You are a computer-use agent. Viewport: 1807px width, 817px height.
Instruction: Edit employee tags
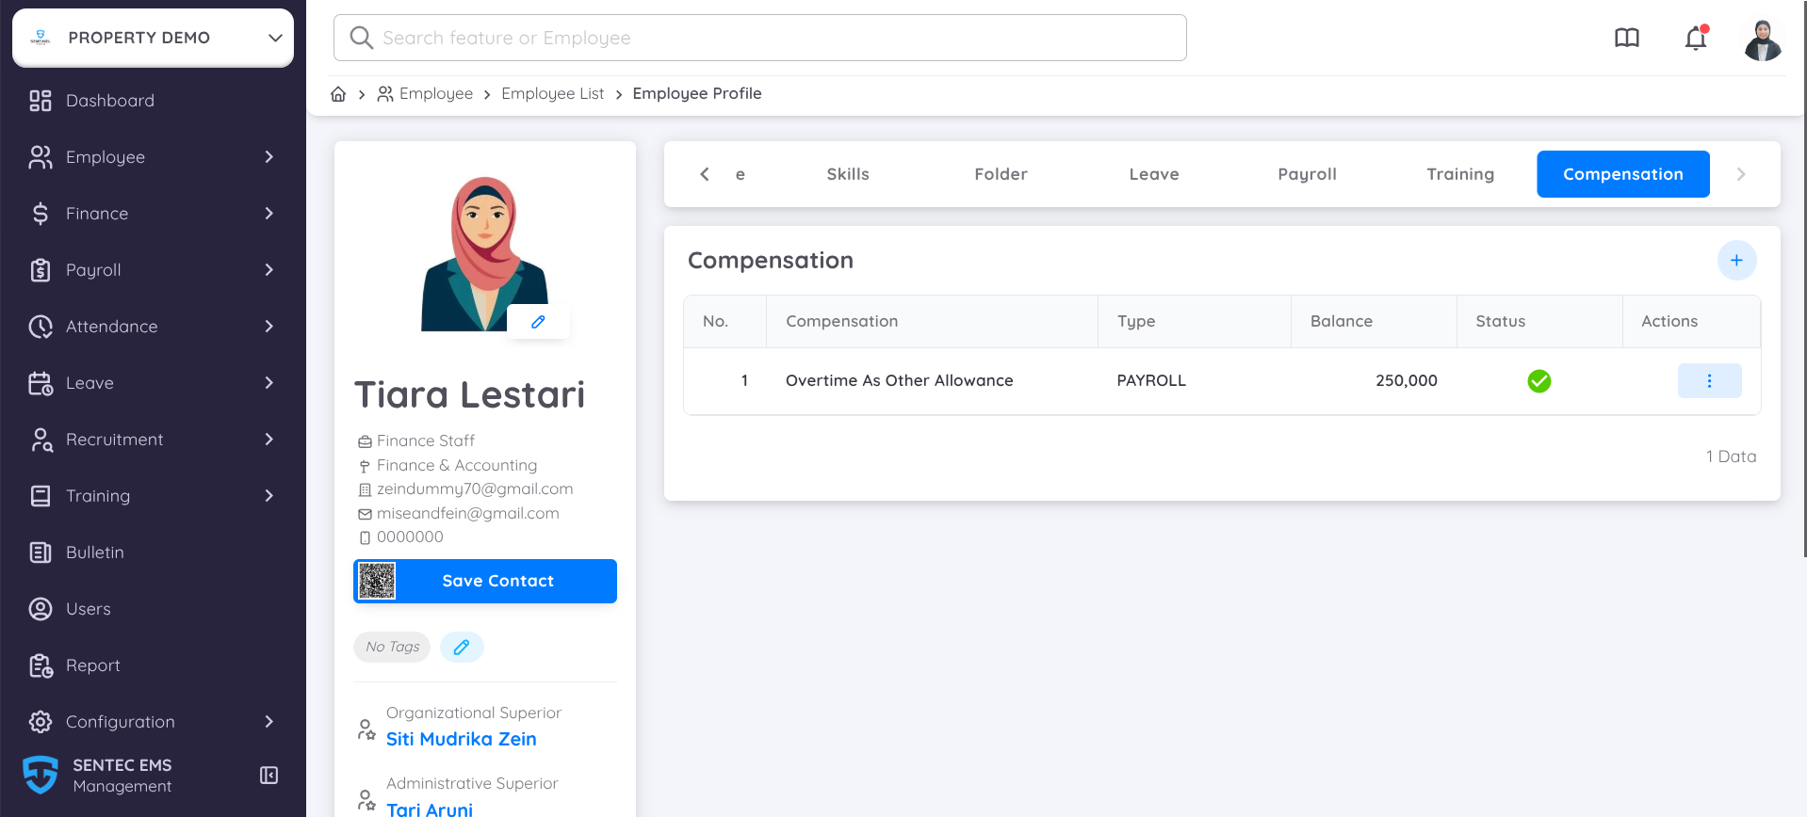[462, 648]
